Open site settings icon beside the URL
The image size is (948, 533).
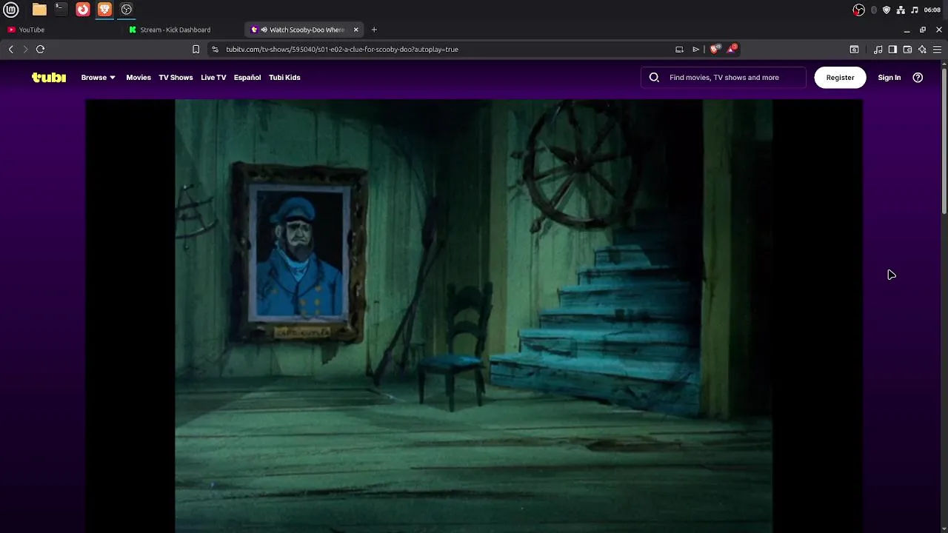(215, 49)
